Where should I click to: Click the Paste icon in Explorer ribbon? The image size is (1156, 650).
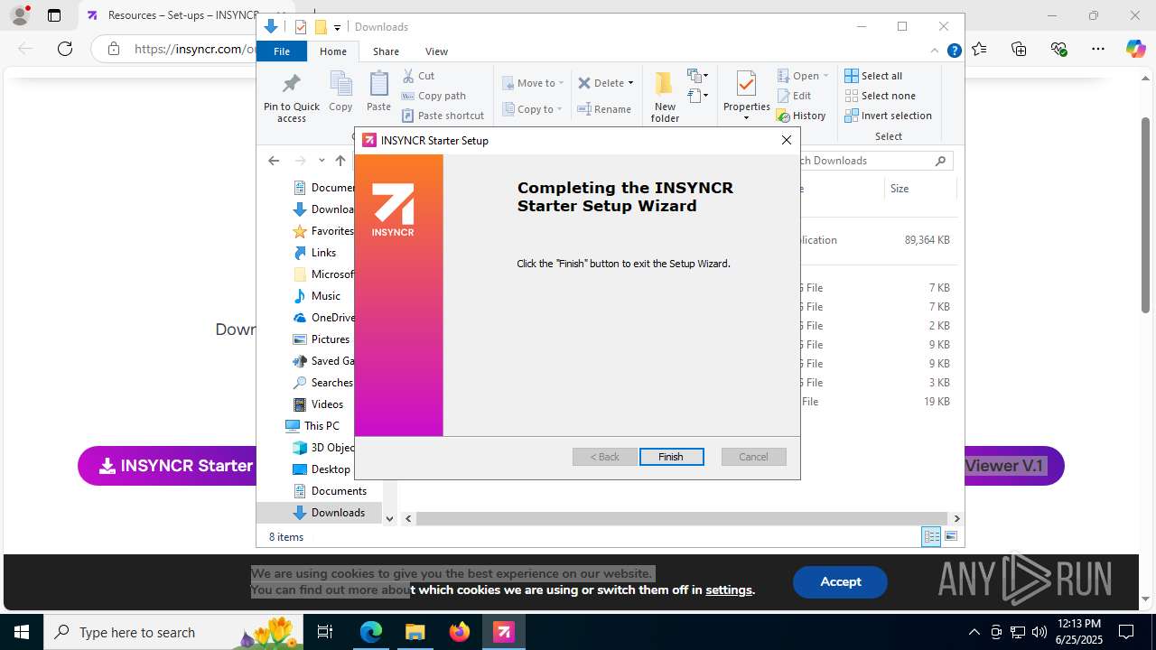tap(378, 91)
